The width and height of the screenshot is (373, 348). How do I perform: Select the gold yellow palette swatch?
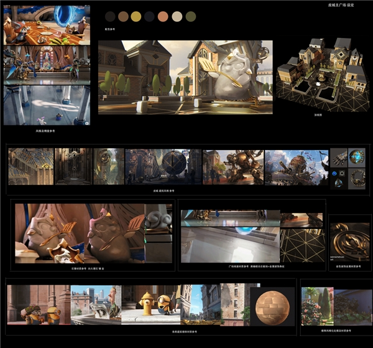[136, 17]
